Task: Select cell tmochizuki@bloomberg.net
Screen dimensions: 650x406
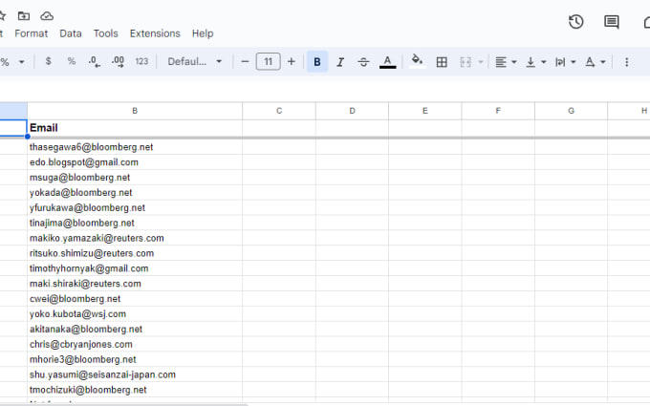Action: 135,390
